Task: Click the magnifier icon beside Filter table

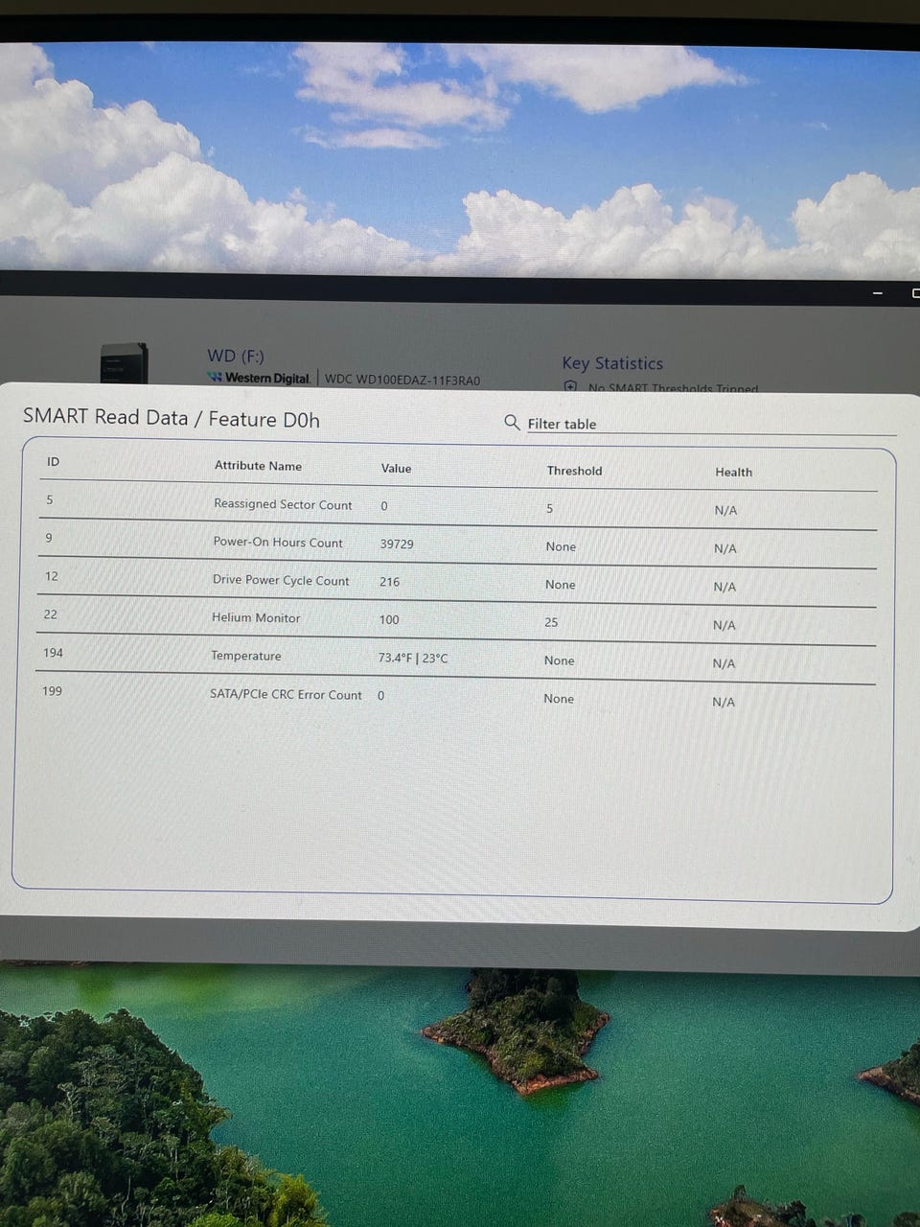Action: click(x=512, y=422)
